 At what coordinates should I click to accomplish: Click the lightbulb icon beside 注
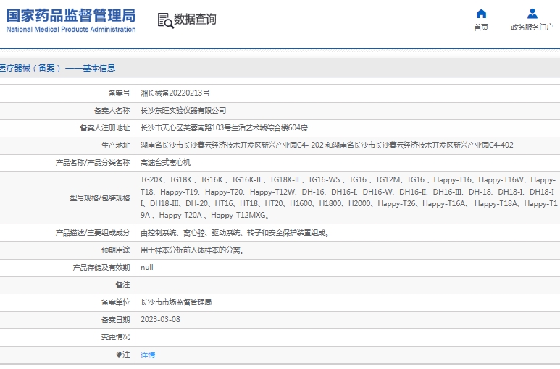pyautogui.click(x=119, y=355)
